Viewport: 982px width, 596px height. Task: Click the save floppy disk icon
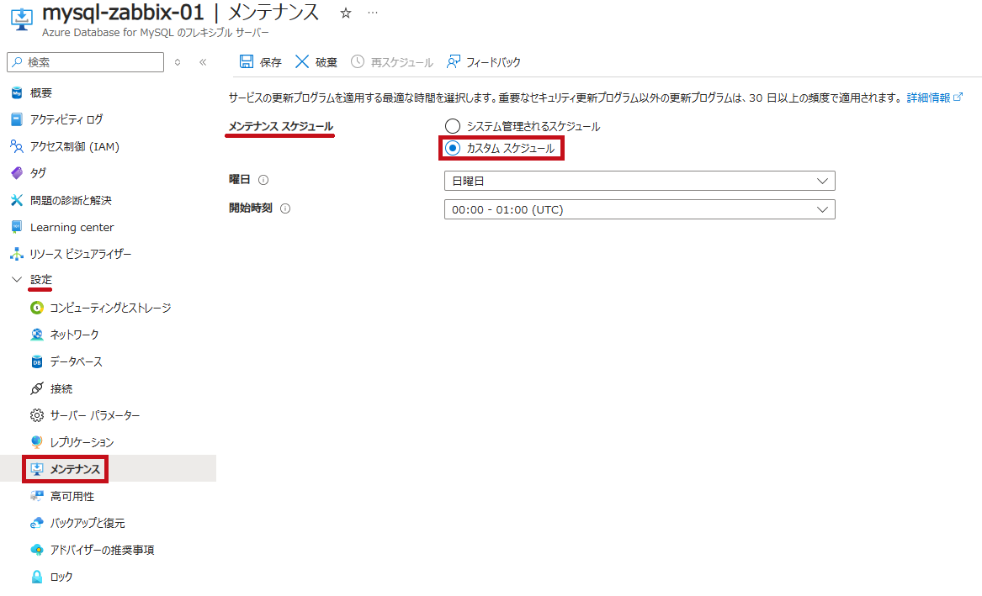pyautogui.click(x=247, y=61)
